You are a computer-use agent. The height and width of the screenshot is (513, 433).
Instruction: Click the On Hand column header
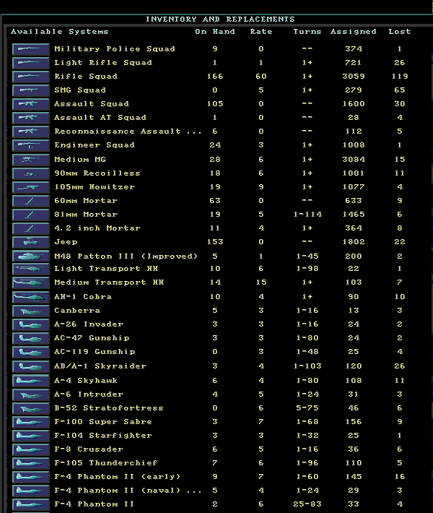[x=215, y=32]
